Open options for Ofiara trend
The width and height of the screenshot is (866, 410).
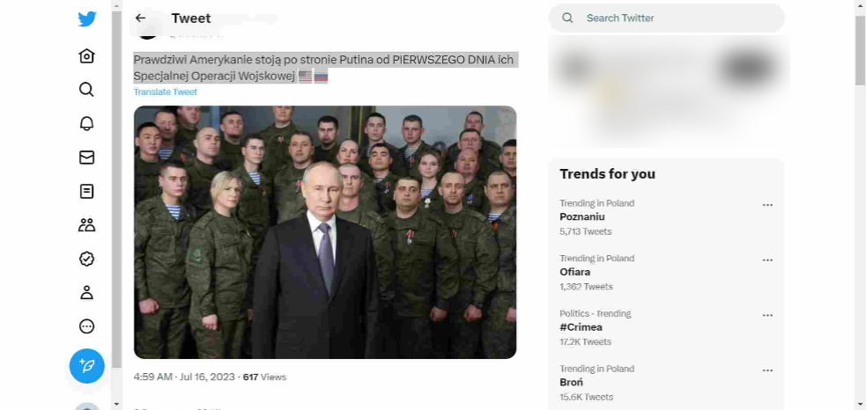(x=767, y=260)
